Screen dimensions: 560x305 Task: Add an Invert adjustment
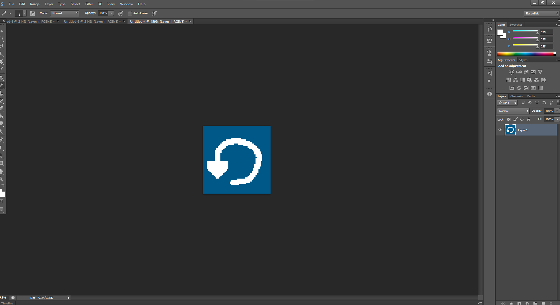click(x=512, y=88)
